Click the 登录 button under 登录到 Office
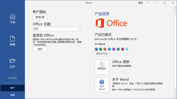Screen dimensions: 177x99 tap(40, 49)
